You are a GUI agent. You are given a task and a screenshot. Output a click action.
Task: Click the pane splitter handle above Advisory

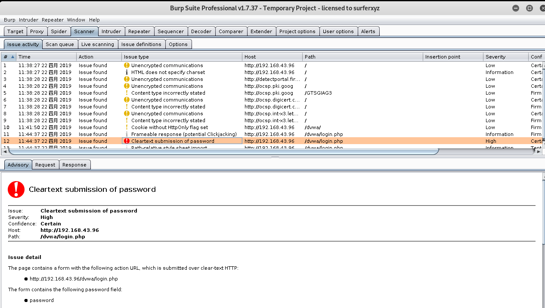point(274,157)
